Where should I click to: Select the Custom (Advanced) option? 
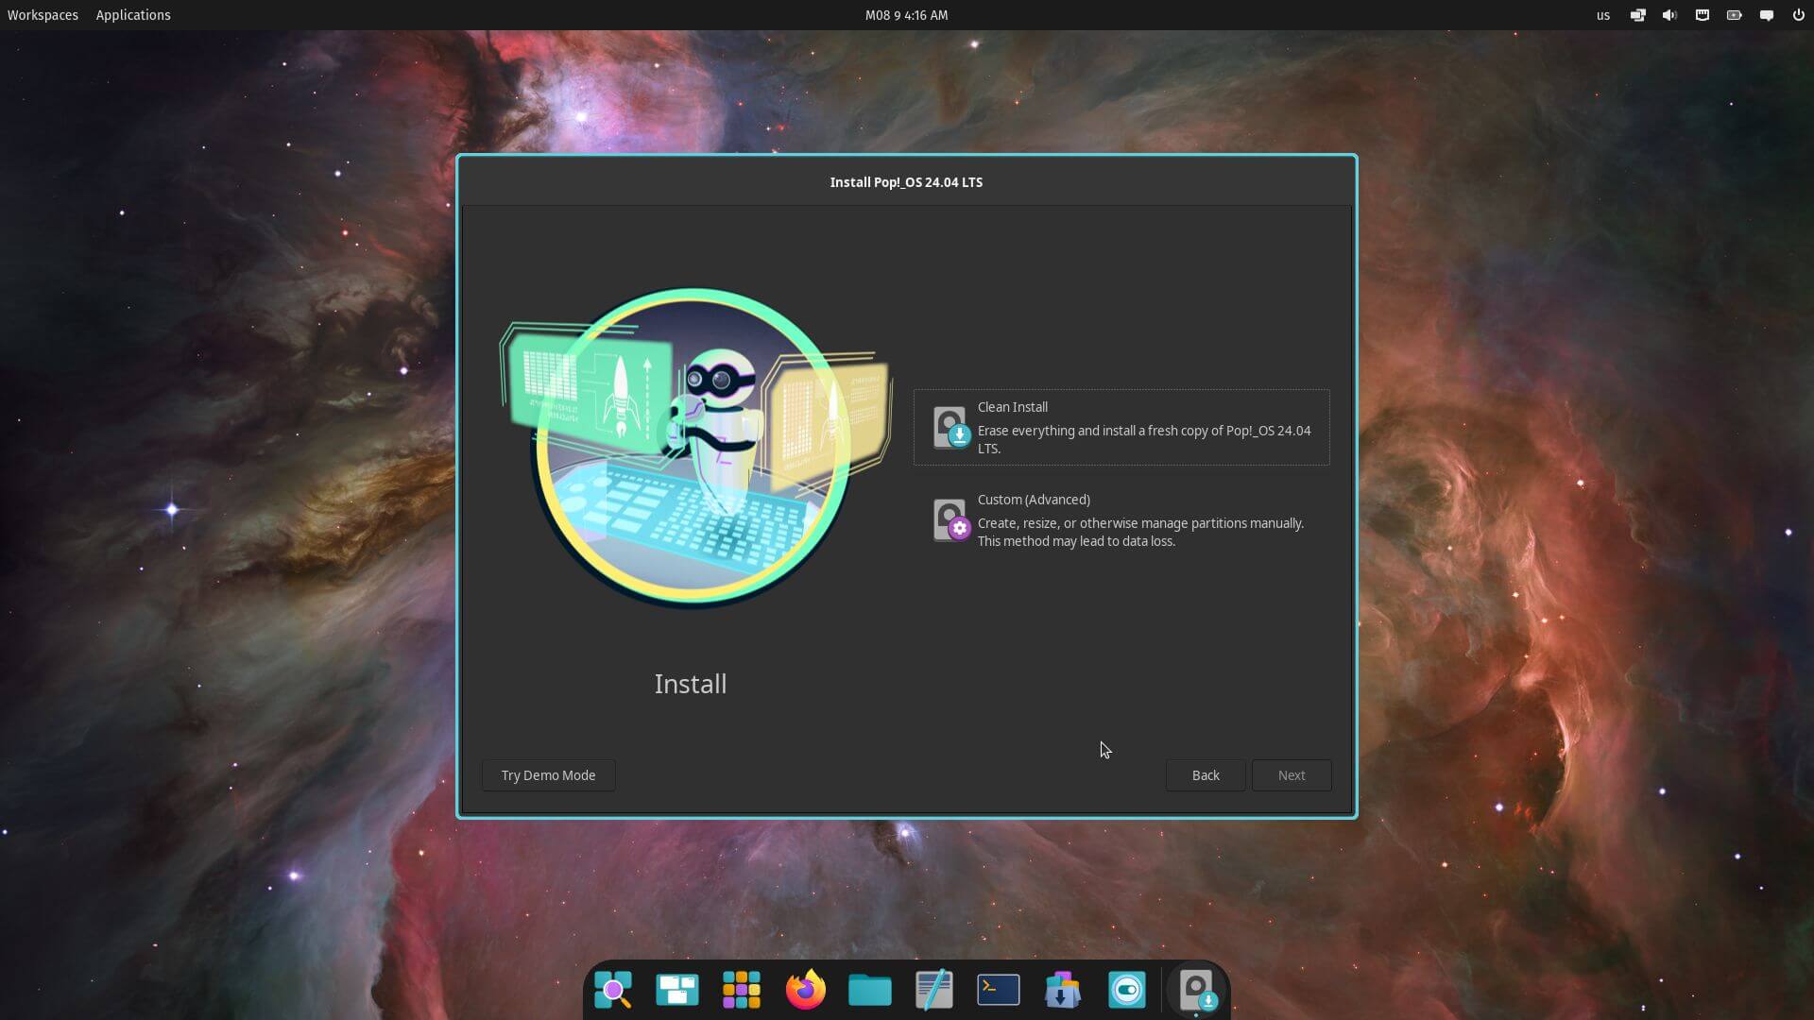coord(1121,519)
